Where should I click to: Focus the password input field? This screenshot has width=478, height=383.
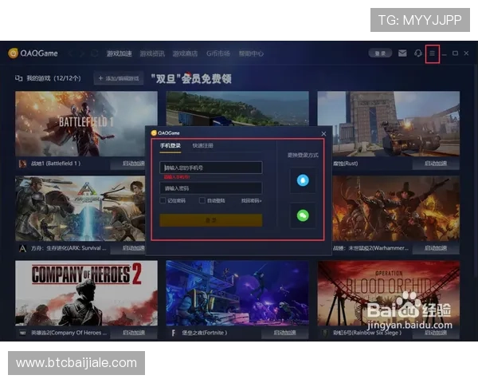point(211,188)
